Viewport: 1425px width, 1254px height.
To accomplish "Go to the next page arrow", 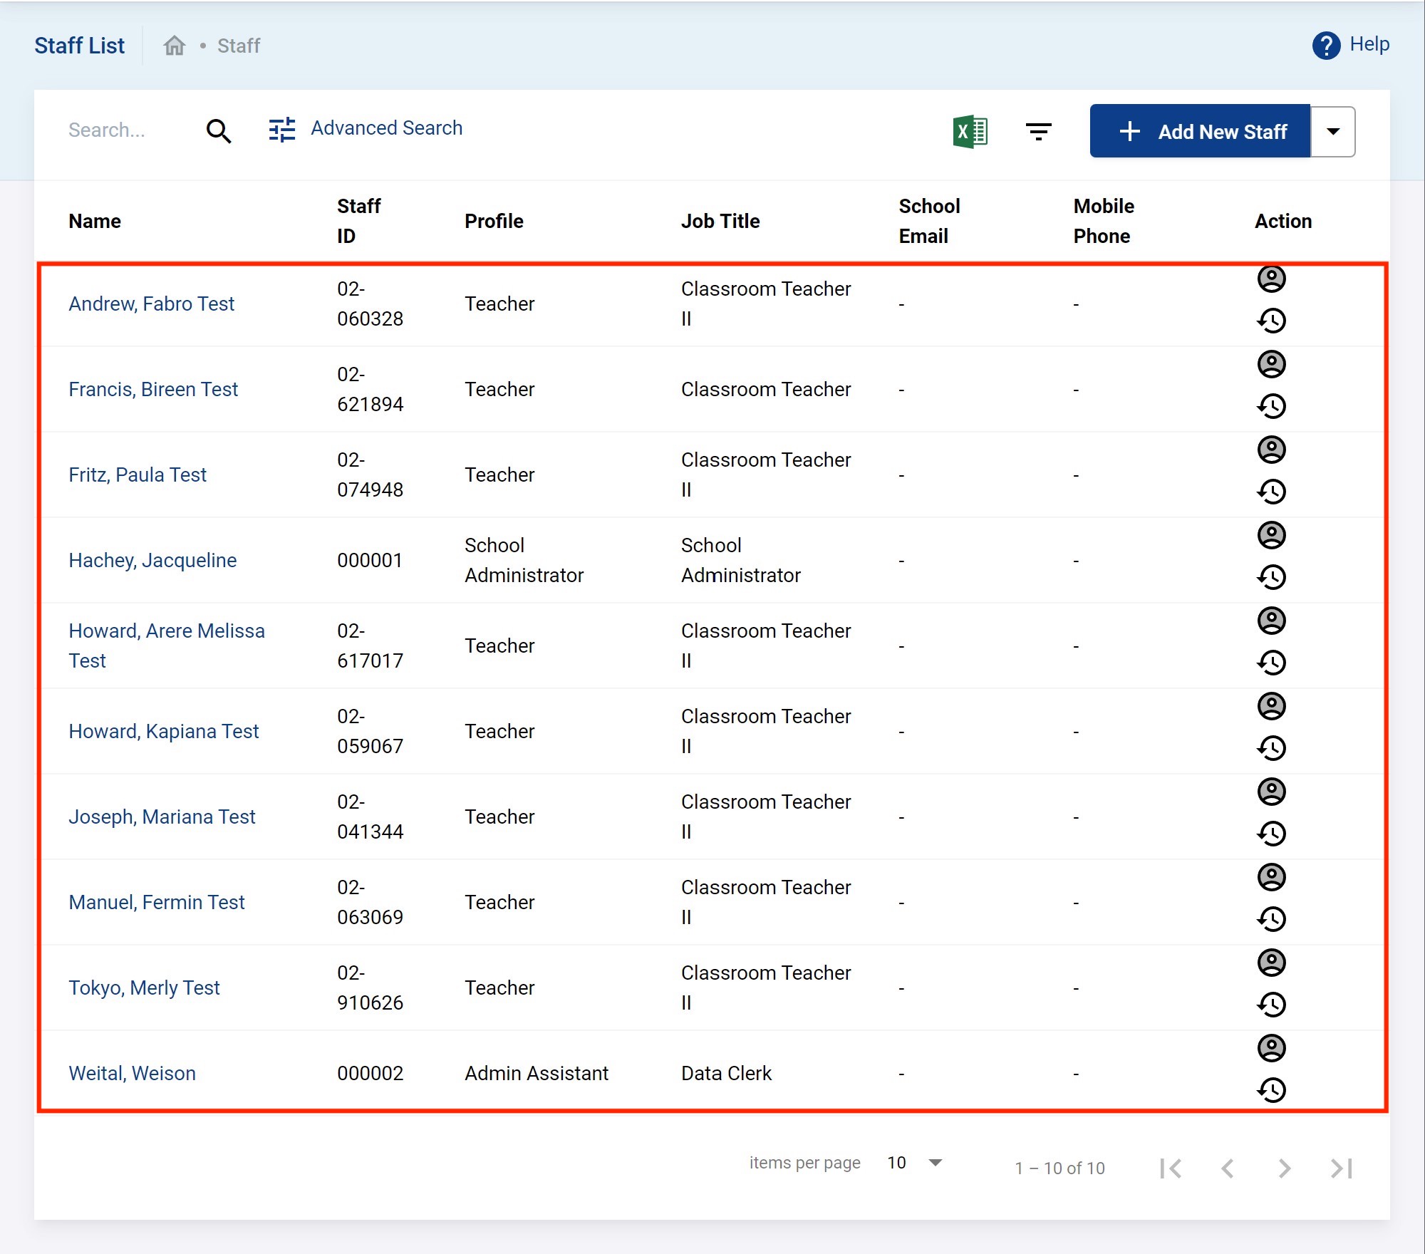I will [x=1284, y=1168].
